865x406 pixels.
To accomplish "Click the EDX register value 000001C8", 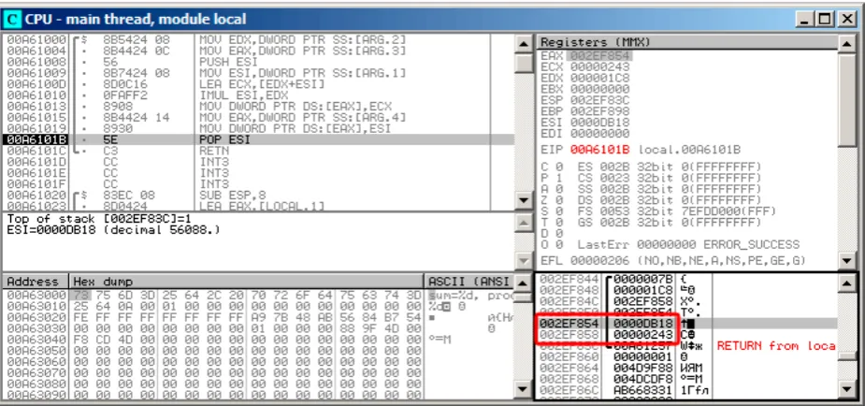I will pyautogui.click(x=600, y=78).
